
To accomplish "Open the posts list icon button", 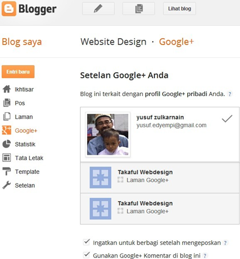I will (x=139, y=9).
